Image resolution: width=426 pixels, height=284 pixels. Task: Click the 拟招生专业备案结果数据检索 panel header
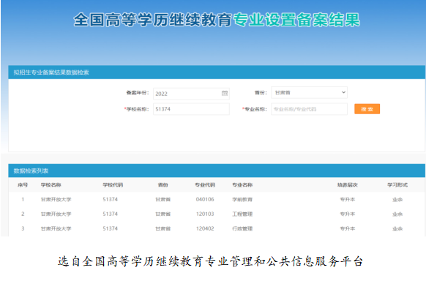pyautogui.click(x=217, y=72)
